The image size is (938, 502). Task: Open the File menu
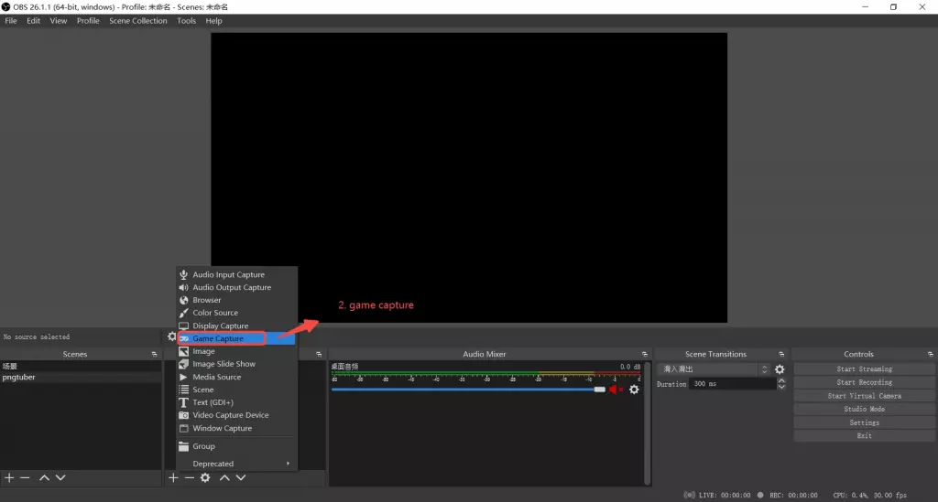(11, 21)
